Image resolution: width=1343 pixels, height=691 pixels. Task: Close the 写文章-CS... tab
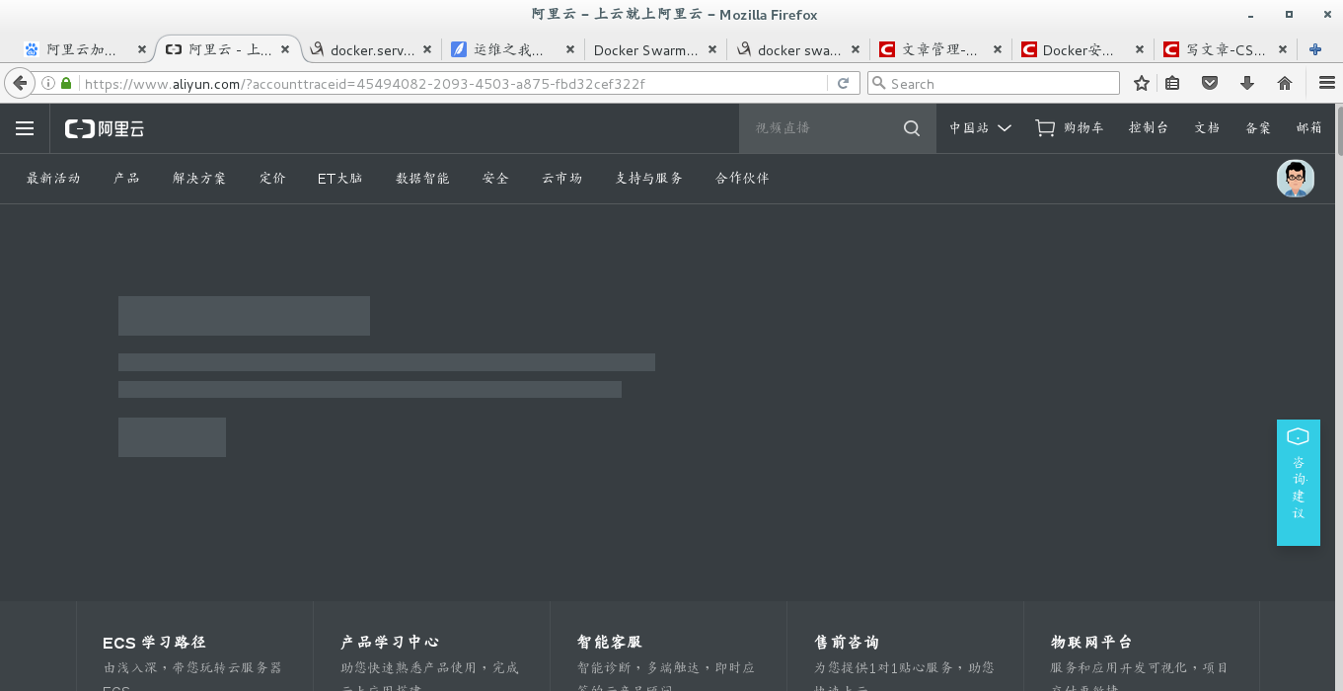pos(1283,49)
